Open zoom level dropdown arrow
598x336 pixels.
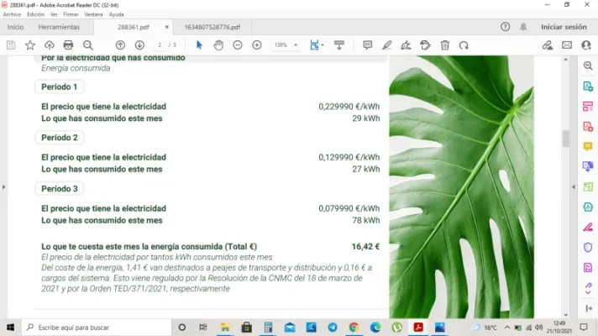(296, 45)
